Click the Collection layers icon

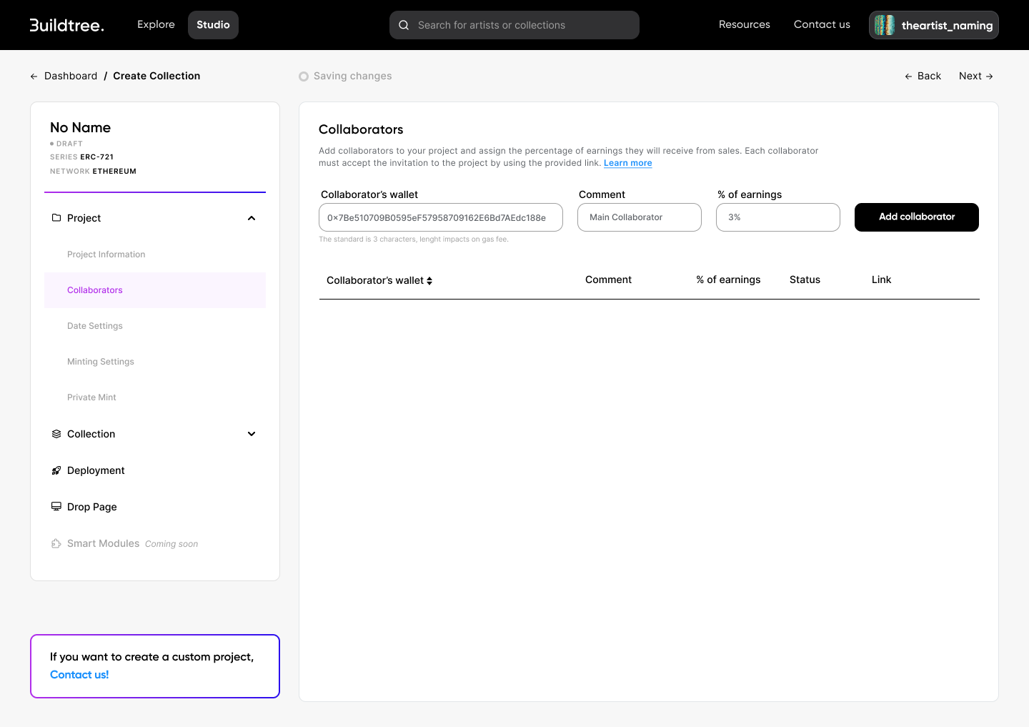tap(56, 434)
